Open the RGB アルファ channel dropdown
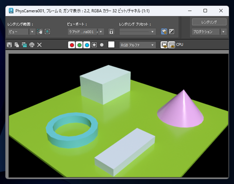This screenshot has height=184, width=234. 137,45
